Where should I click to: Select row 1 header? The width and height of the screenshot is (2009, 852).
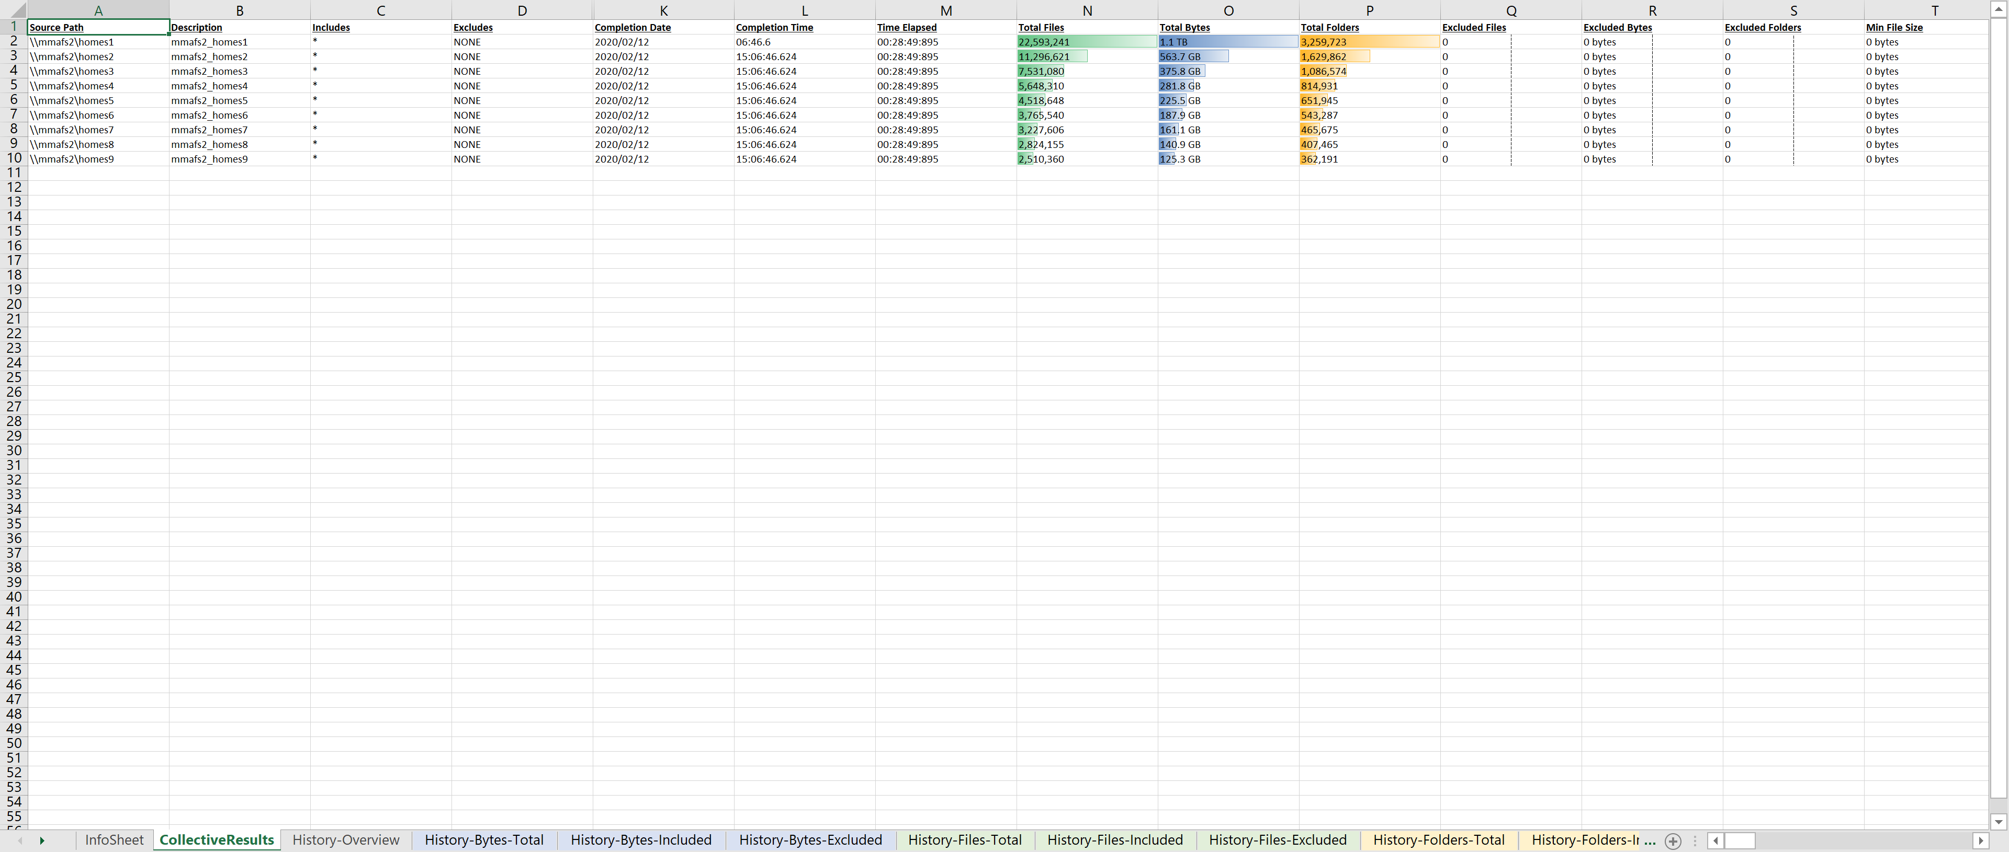click(x=13, y=27)
